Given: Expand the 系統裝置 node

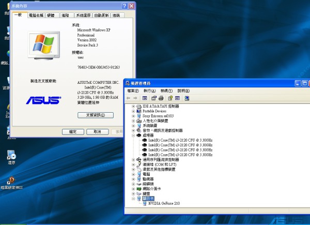Looking at the screenshot, I should point(133,126).
